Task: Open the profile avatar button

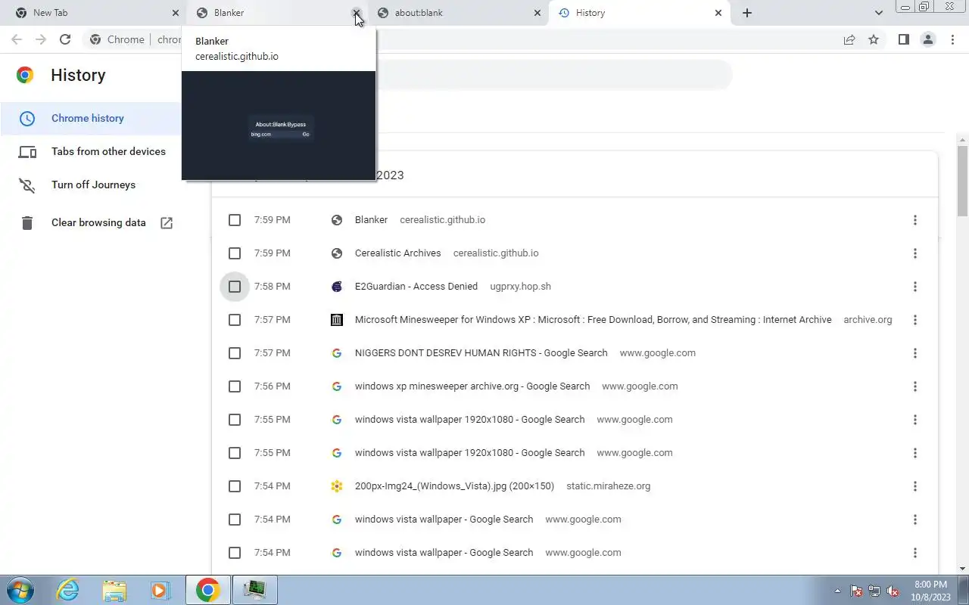Action: tap(927, 39)
